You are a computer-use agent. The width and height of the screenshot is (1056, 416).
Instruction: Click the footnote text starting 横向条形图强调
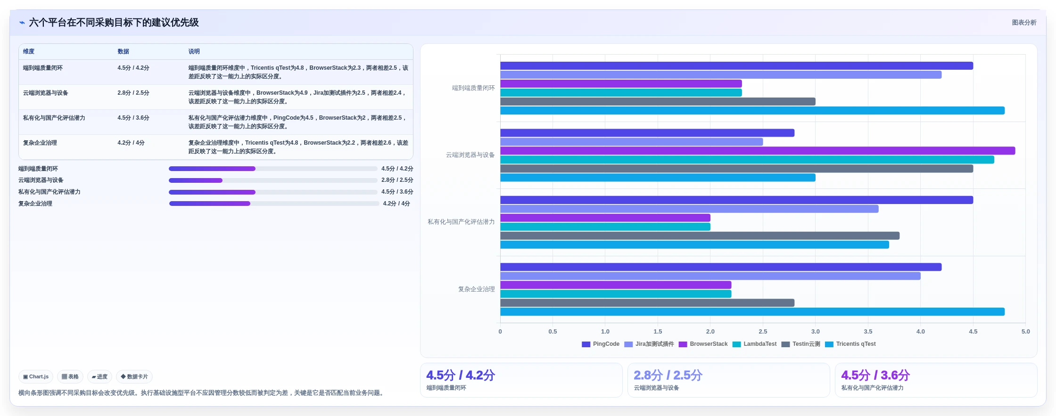202,393
